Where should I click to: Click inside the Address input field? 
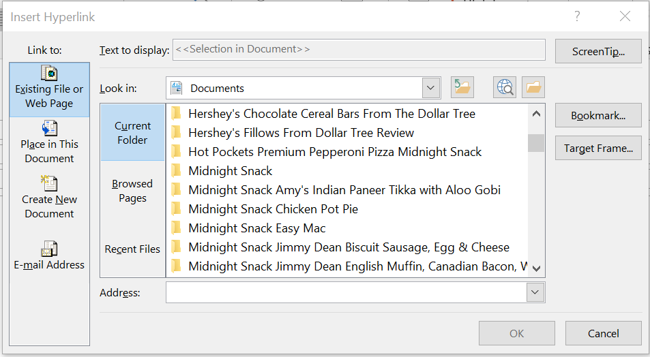tap(346, 292)
